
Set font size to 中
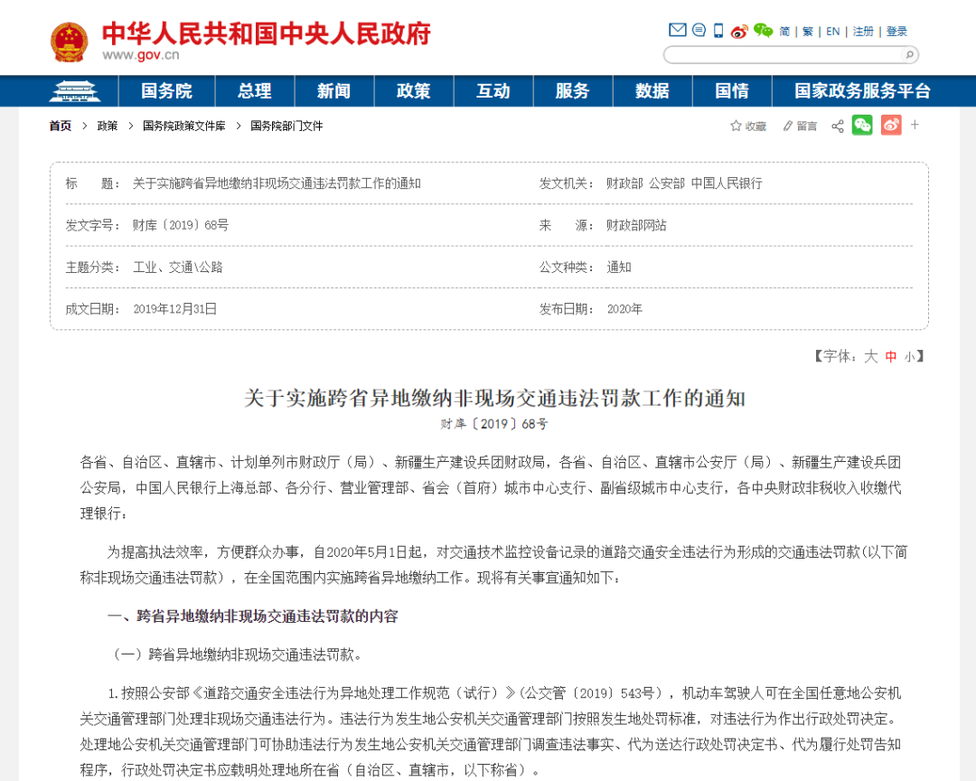click(891, 356)
